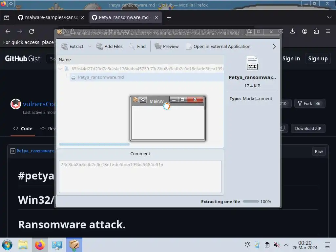Click the Find toolbar button
336x252 pixels.
coord(137,46)
